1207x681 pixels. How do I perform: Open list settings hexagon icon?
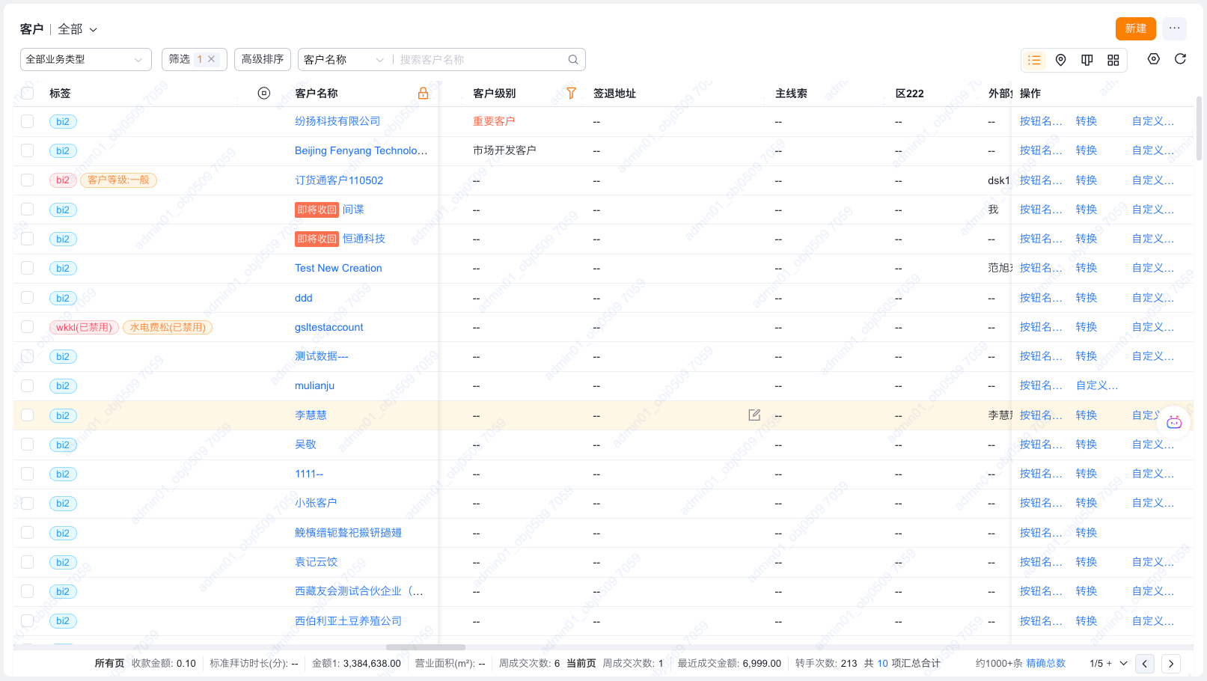[1153, 59]
